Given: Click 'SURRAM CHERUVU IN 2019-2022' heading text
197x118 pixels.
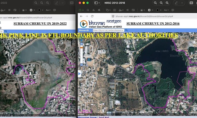Looking at the screenshot, I should click(40, 24).
